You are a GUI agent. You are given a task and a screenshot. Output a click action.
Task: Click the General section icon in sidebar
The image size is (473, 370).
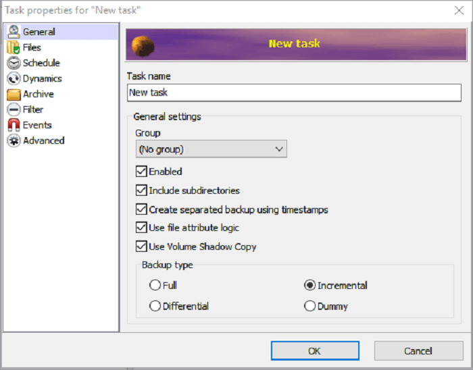click(x=13, y=32)
